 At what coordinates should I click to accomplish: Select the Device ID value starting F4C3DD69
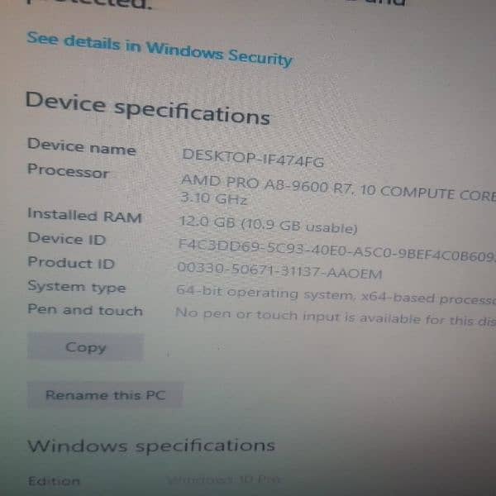tap(336, 250)
